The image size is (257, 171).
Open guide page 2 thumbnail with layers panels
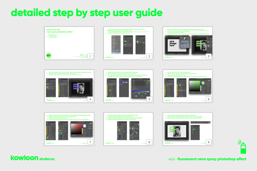[x=128, y=43]
